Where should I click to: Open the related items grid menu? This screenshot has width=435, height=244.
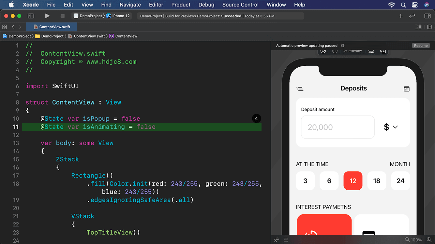click(x=5, y=27)
